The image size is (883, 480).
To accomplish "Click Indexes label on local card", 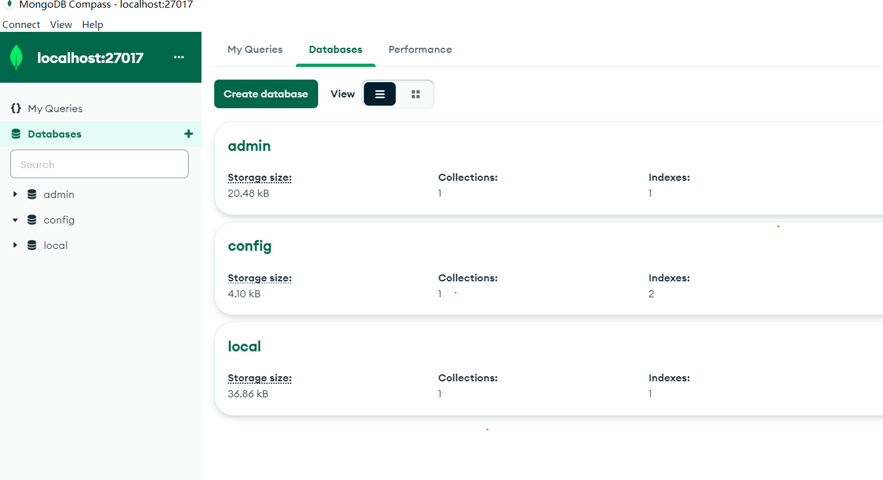I will tap(669, 378).
